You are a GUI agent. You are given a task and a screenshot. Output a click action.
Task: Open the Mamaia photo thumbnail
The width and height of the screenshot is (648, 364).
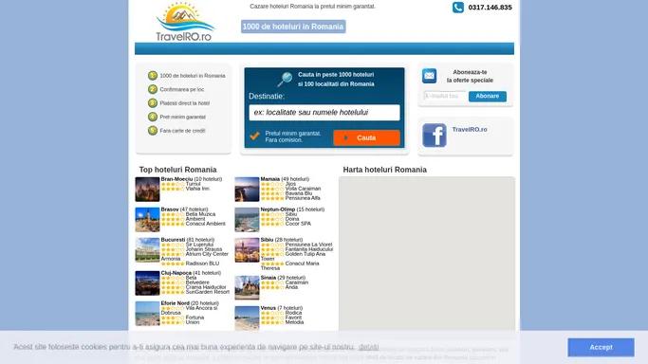pyautogui.click(x=247, y=190)
